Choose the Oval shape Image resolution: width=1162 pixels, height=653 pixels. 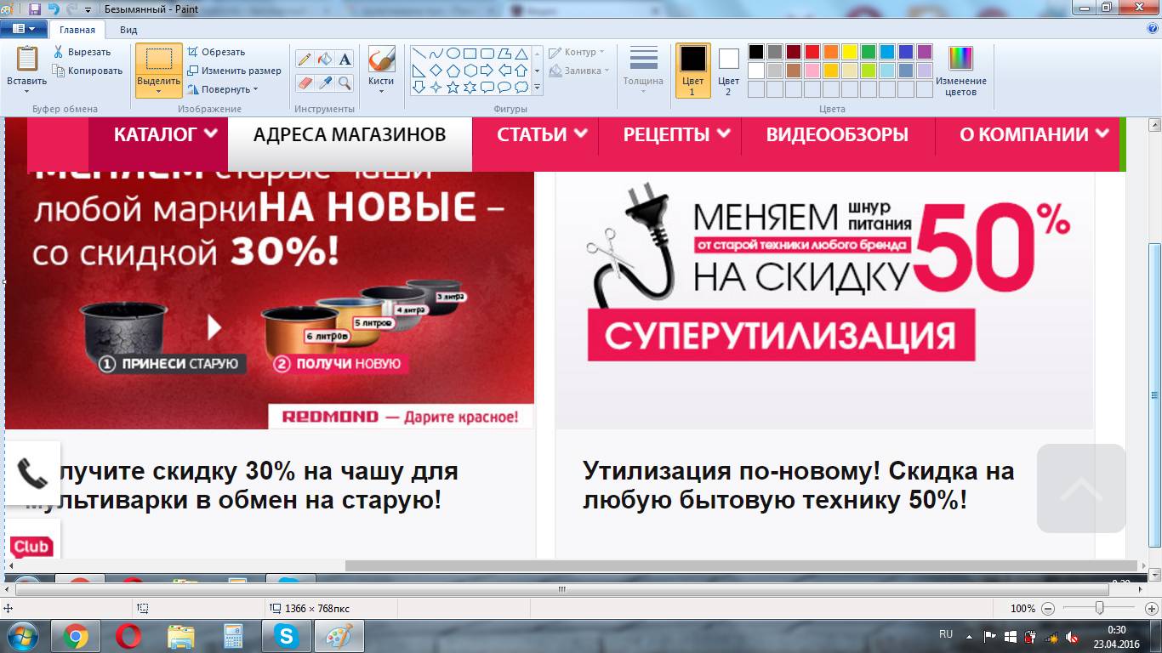coord(453,53)
